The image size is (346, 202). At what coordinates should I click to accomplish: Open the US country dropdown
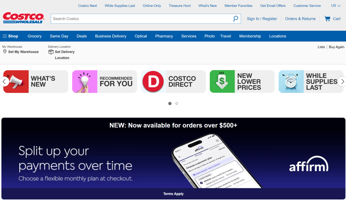tap(336, 6)
